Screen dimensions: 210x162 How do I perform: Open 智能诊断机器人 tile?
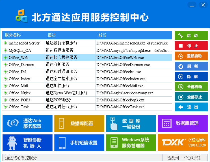[x=27, y=142]
